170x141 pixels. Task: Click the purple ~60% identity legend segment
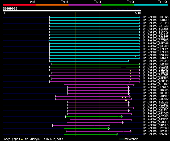[85, 5]
